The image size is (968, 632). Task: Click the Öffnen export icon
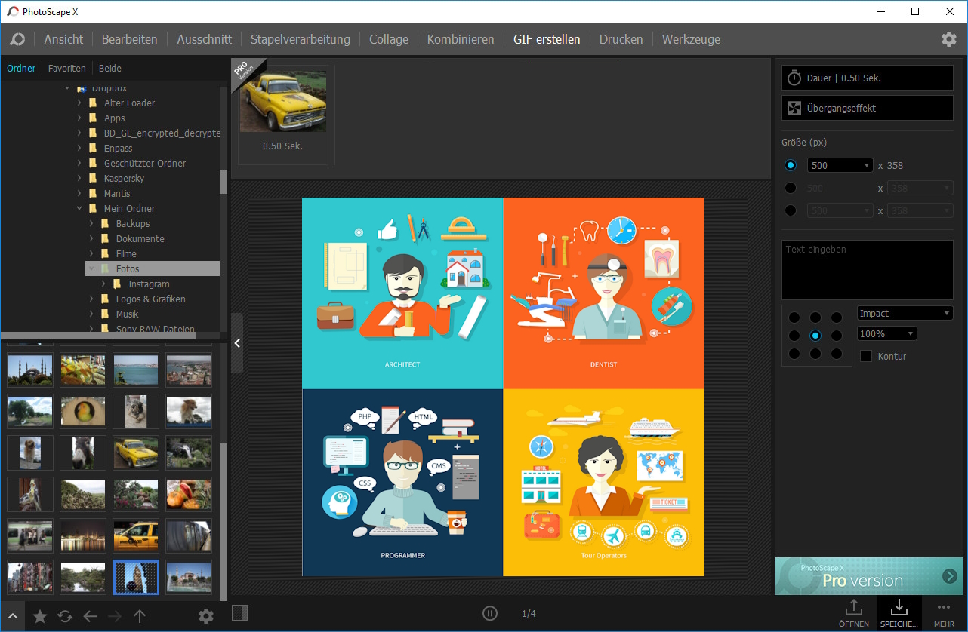(853, 612)
